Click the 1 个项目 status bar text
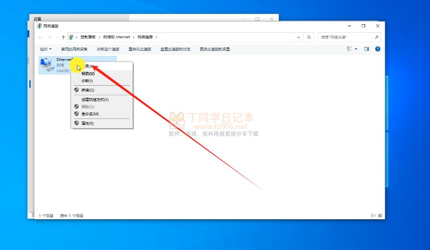430x250 pixels. (x=46, y=216)
